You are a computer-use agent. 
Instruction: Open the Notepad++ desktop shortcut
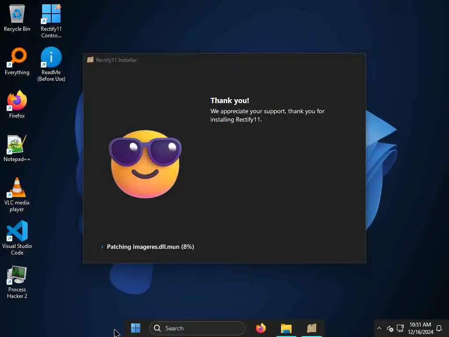pos(17,148)
